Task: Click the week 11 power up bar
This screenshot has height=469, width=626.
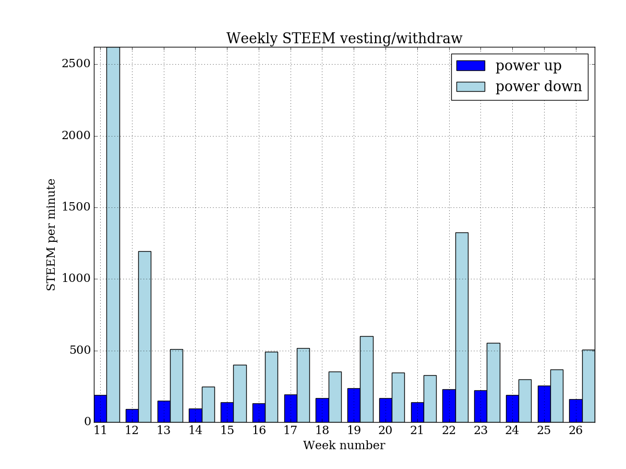Action: [x=100, y=409]
